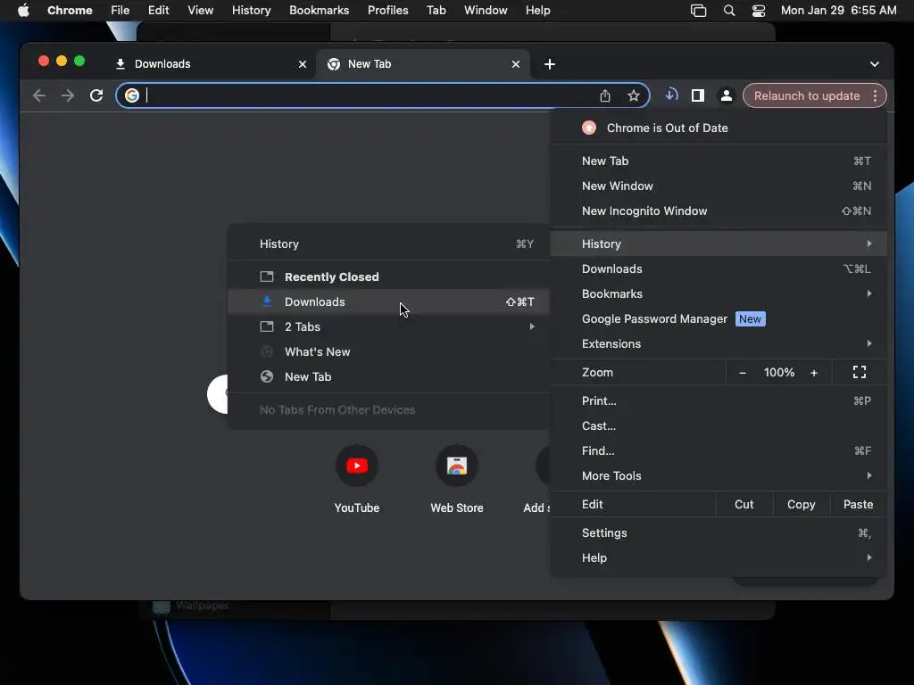Toggle the side panel icon
This screenshot has width=914, height=685.
click(x=698, y=95)
